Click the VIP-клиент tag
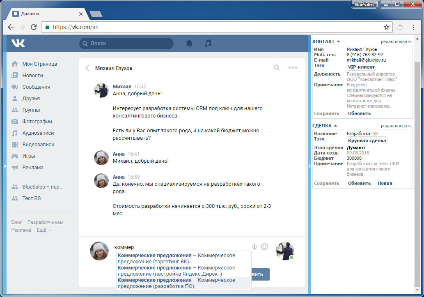The height and width of the screenshot is (297, 424). click(x=361, y=67)
